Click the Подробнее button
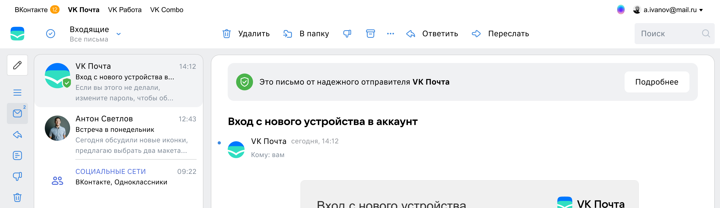This screenshot has height=208, width=720. (x=656, y=82)
